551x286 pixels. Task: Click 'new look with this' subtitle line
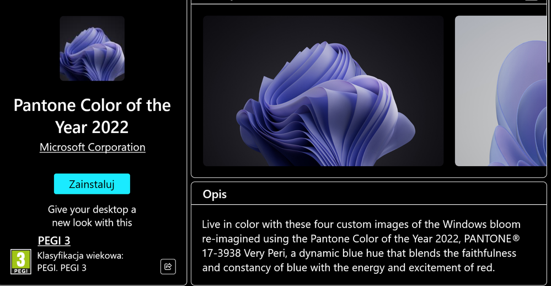(x=92, y=223)
